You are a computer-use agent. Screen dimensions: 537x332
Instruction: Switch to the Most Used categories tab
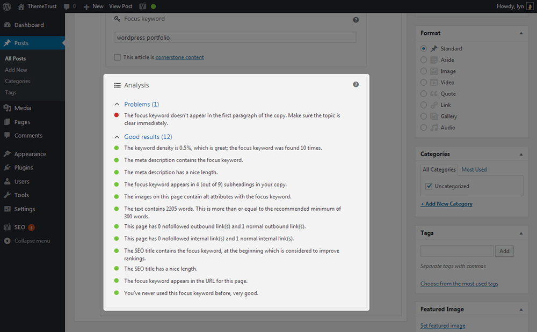474,169
